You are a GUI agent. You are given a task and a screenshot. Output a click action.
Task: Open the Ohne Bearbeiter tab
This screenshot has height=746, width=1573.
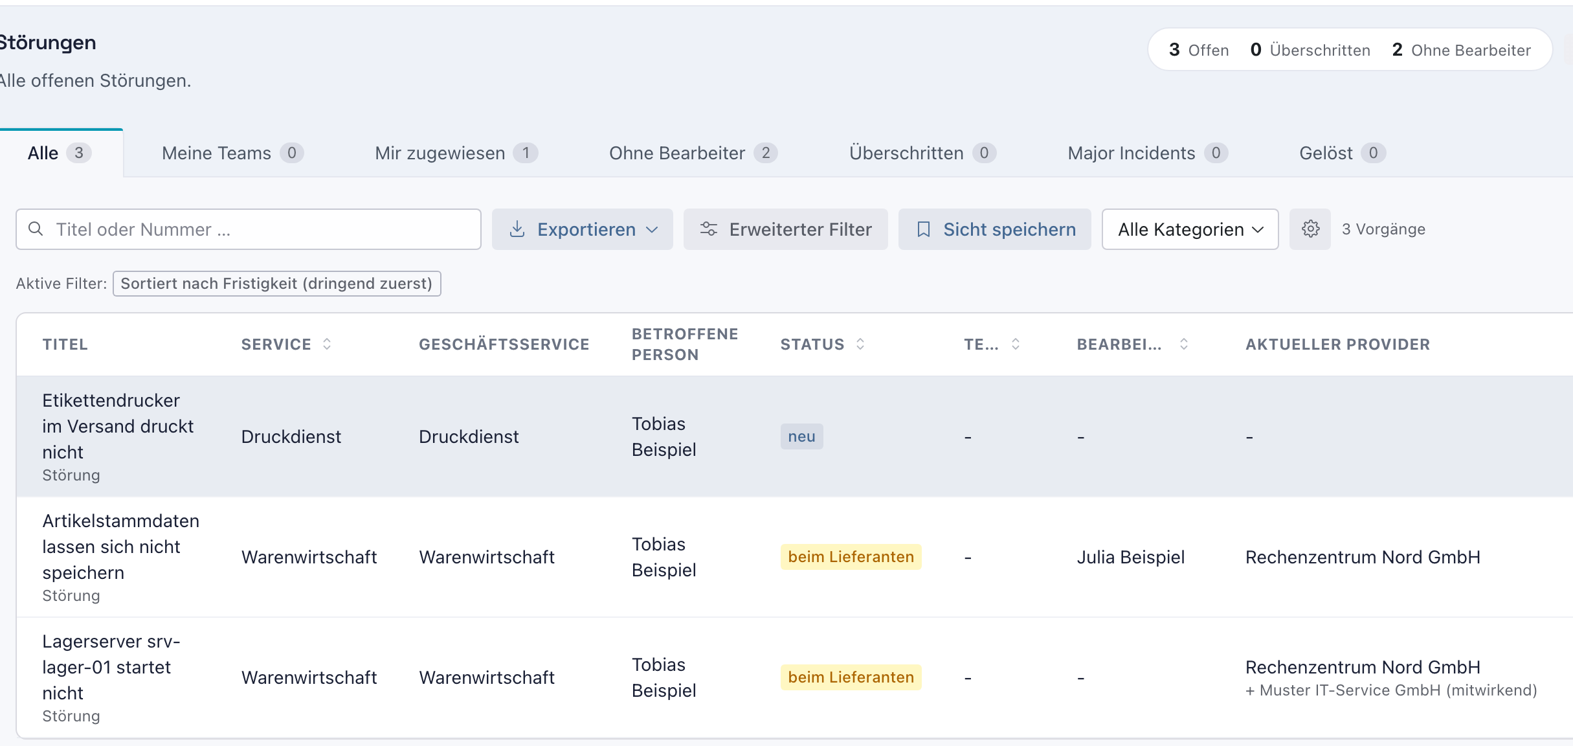point(693,153)
